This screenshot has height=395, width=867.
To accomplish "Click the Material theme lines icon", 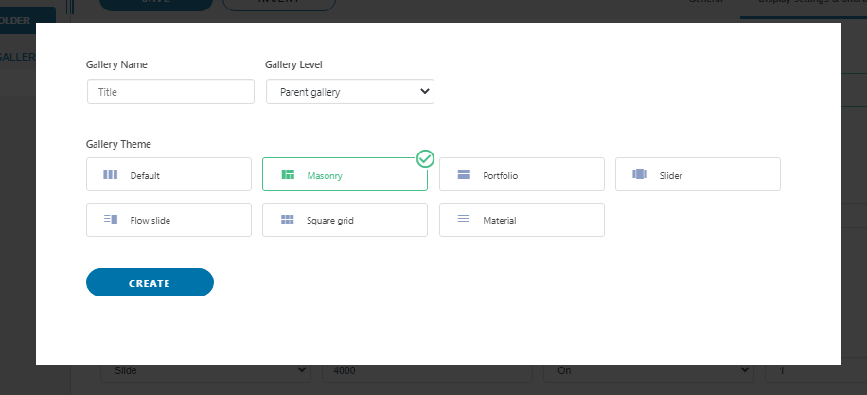I will 464,220.
